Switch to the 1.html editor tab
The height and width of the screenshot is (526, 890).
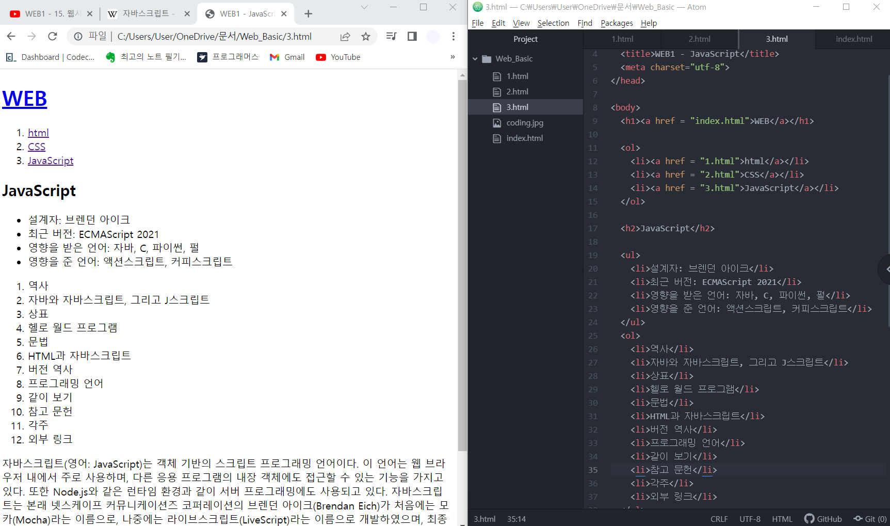pos(622,39)
